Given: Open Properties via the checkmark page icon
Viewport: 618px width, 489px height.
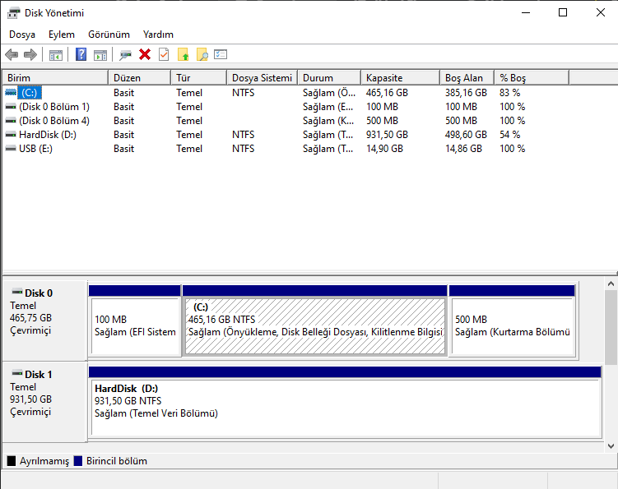Looking at the screenshot, I should (x=164, y=54).
